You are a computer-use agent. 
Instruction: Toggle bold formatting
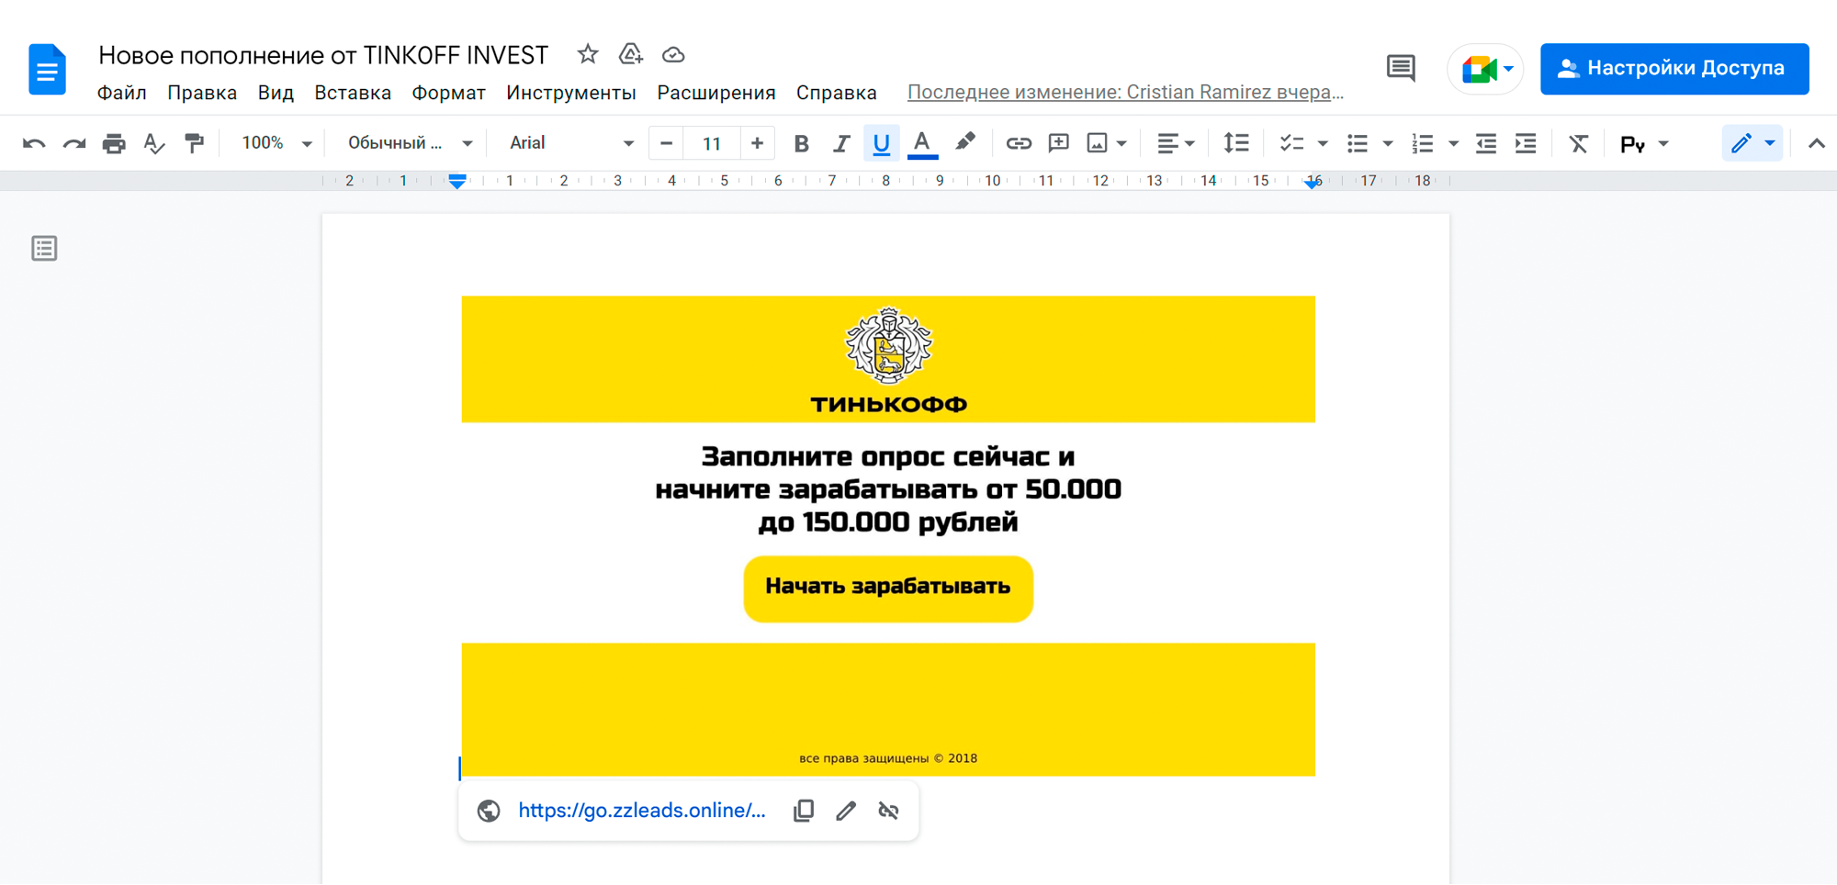[801, 143]
